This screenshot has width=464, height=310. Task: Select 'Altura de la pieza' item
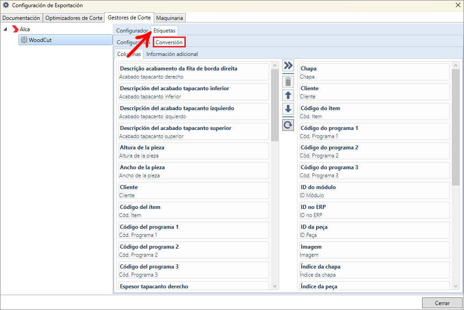194,151
